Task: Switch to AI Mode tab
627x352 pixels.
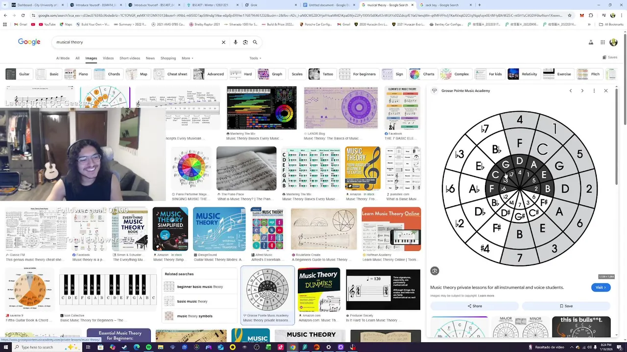Action: coord(63,58)
